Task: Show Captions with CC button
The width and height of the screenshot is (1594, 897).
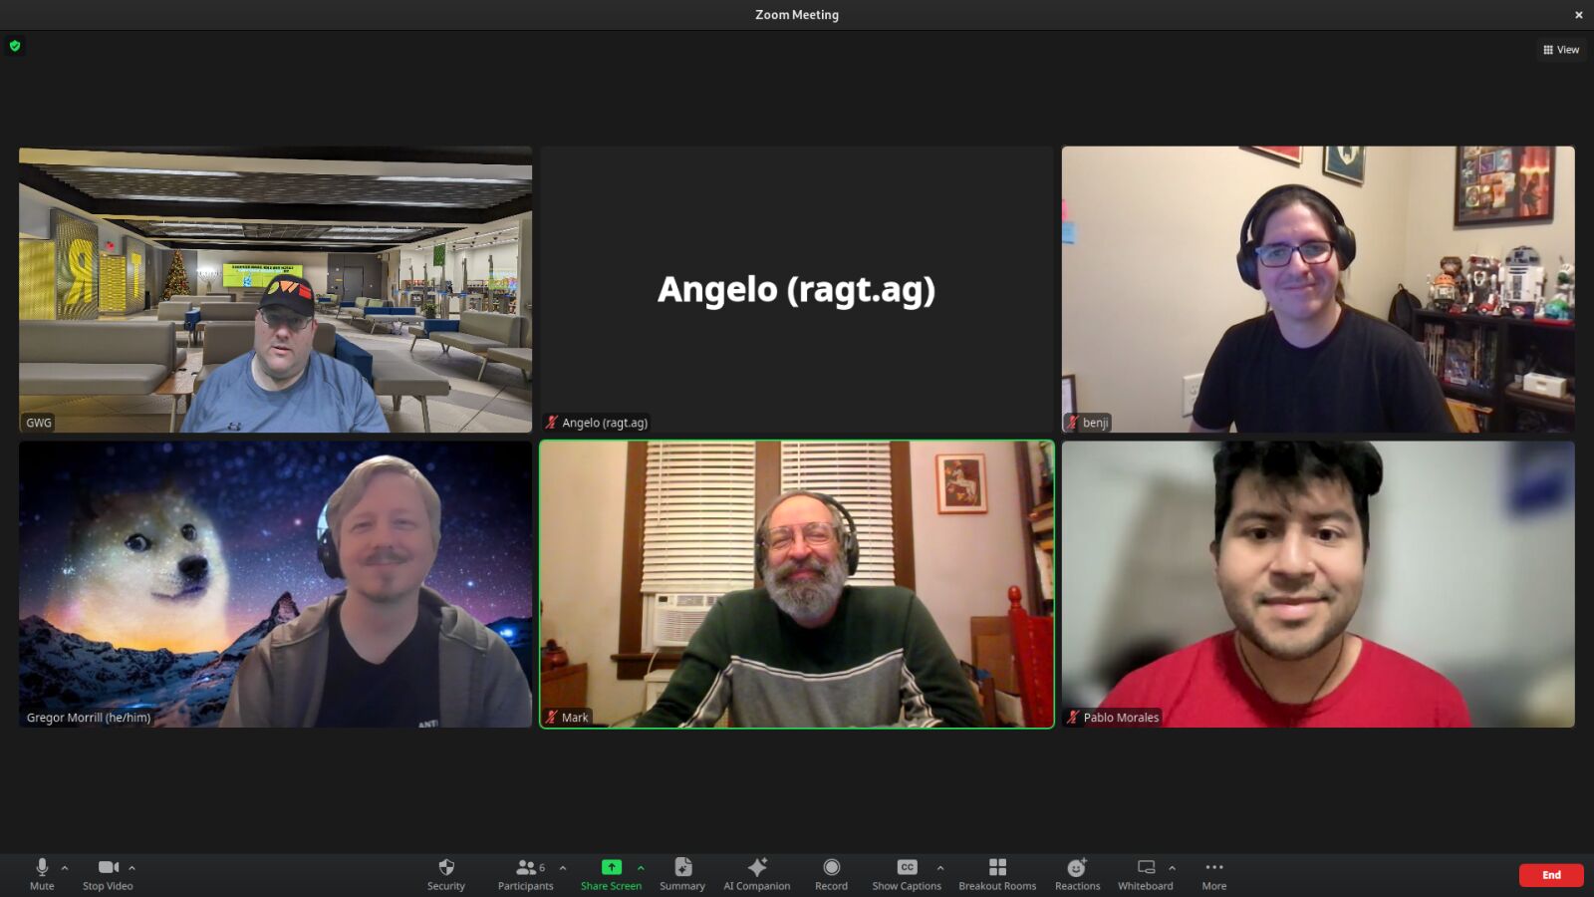Action: pos(907,874)
